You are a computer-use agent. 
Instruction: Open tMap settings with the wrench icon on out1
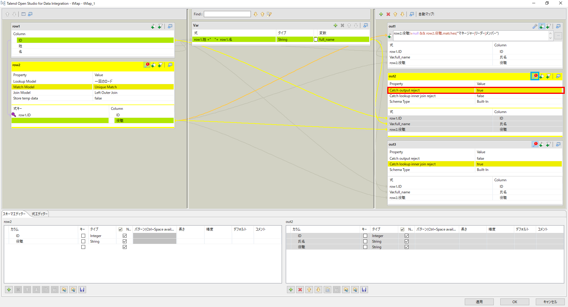point(535,26)
